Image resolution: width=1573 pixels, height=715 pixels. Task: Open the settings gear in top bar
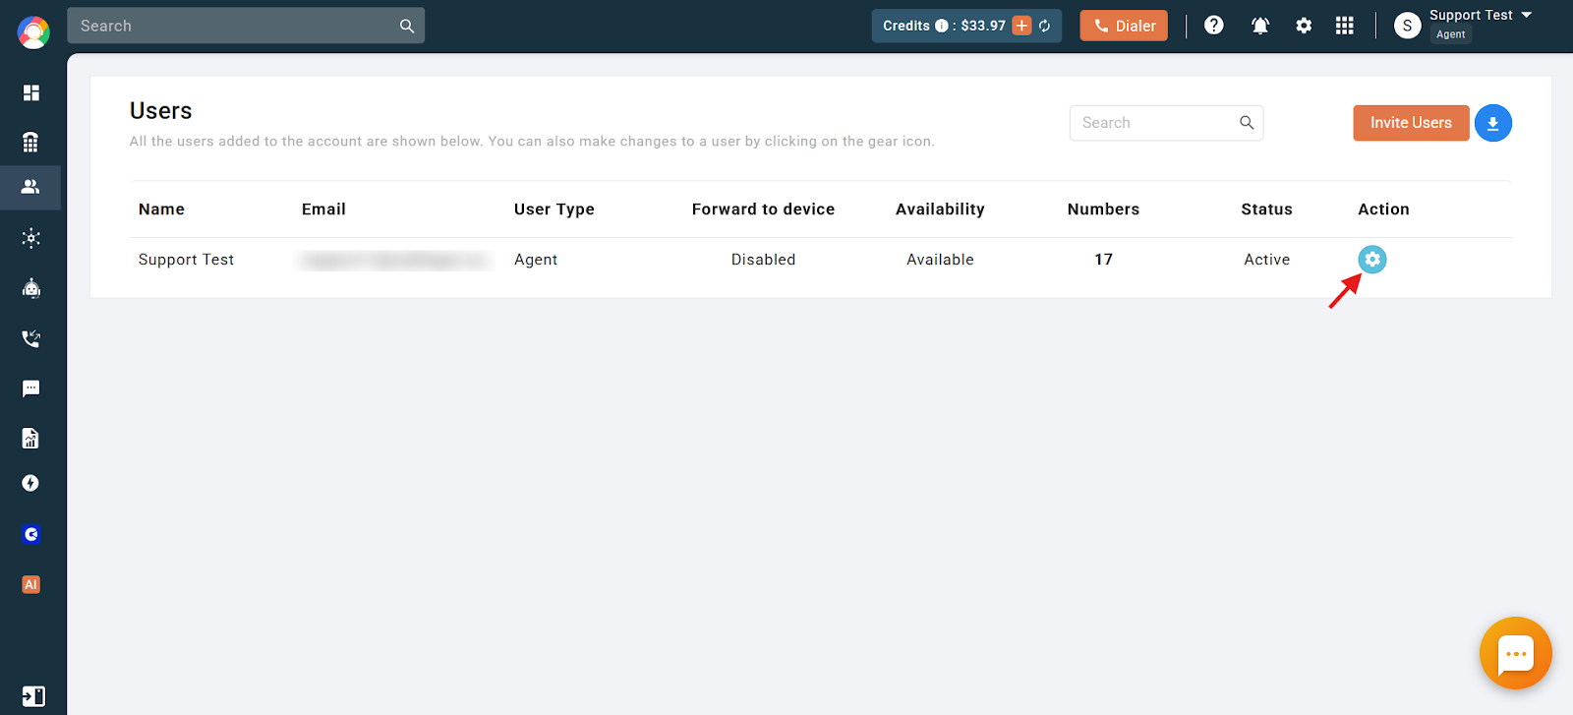point(1304,26)
